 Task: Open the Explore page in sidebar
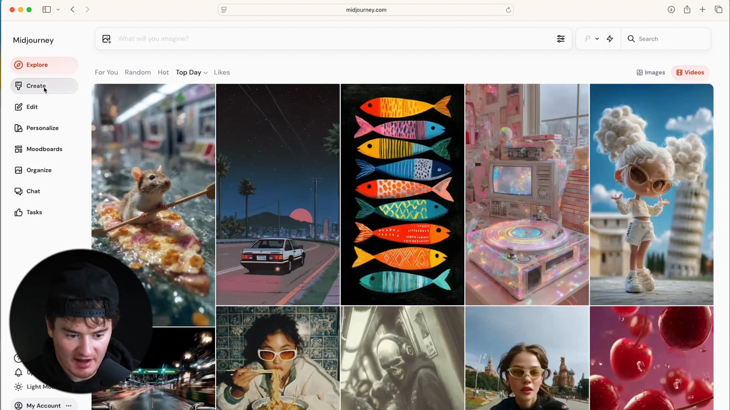pyautogui.click(x=44, y=65)
